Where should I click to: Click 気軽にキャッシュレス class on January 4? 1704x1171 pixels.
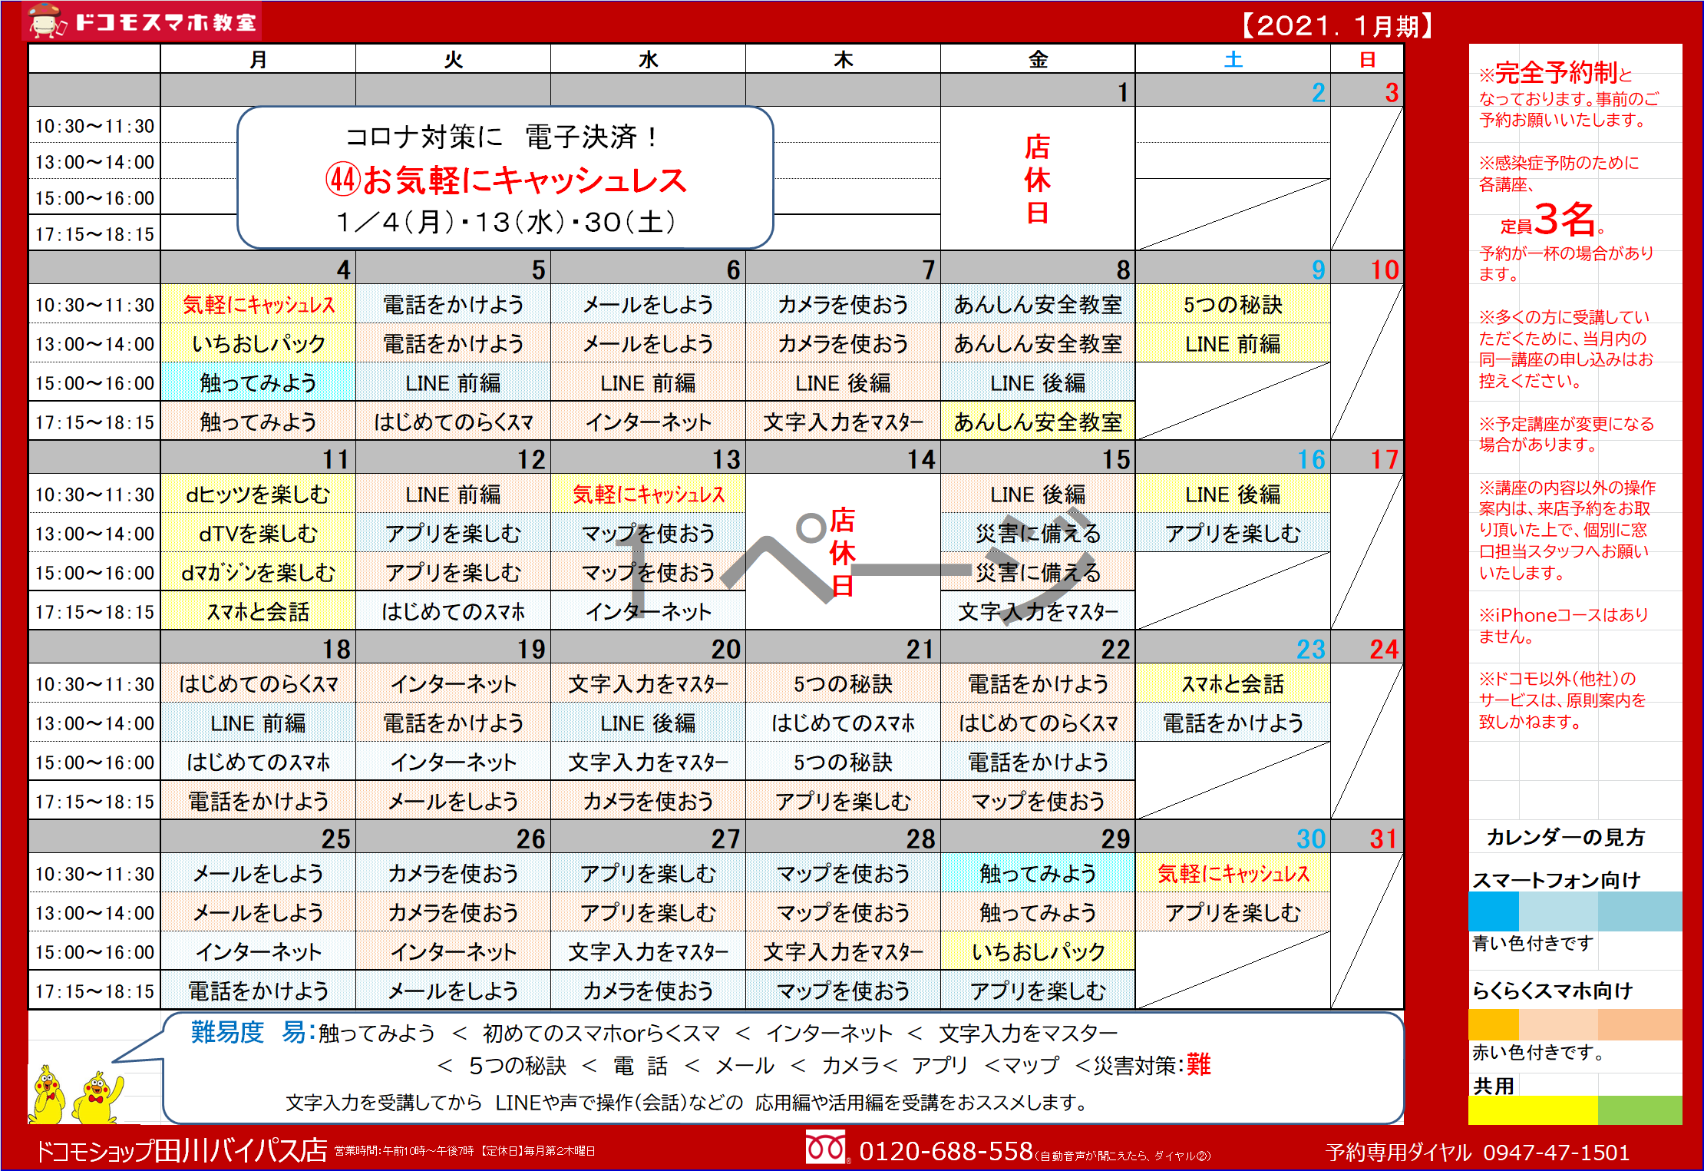(x=259, y=305)
